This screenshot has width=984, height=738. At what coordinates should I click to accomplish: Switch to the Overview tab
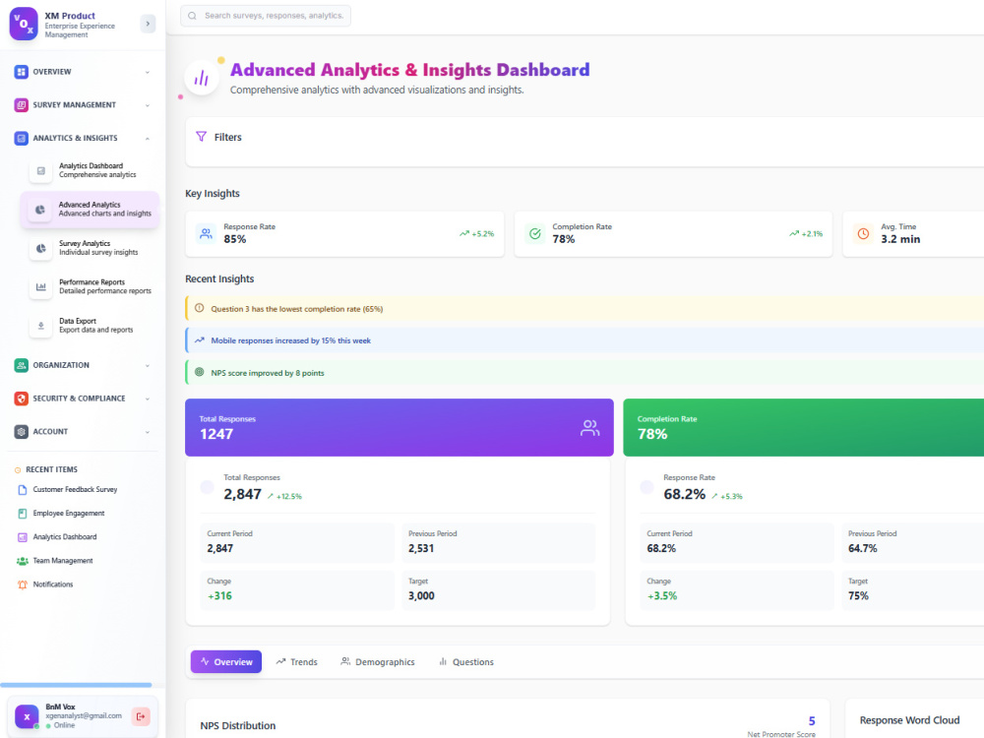[226, 661]
